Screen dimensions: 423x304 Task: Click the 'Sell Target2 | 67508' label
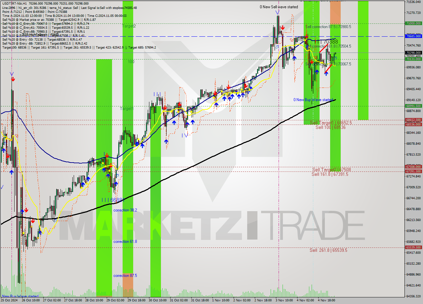tap(331, 170)
